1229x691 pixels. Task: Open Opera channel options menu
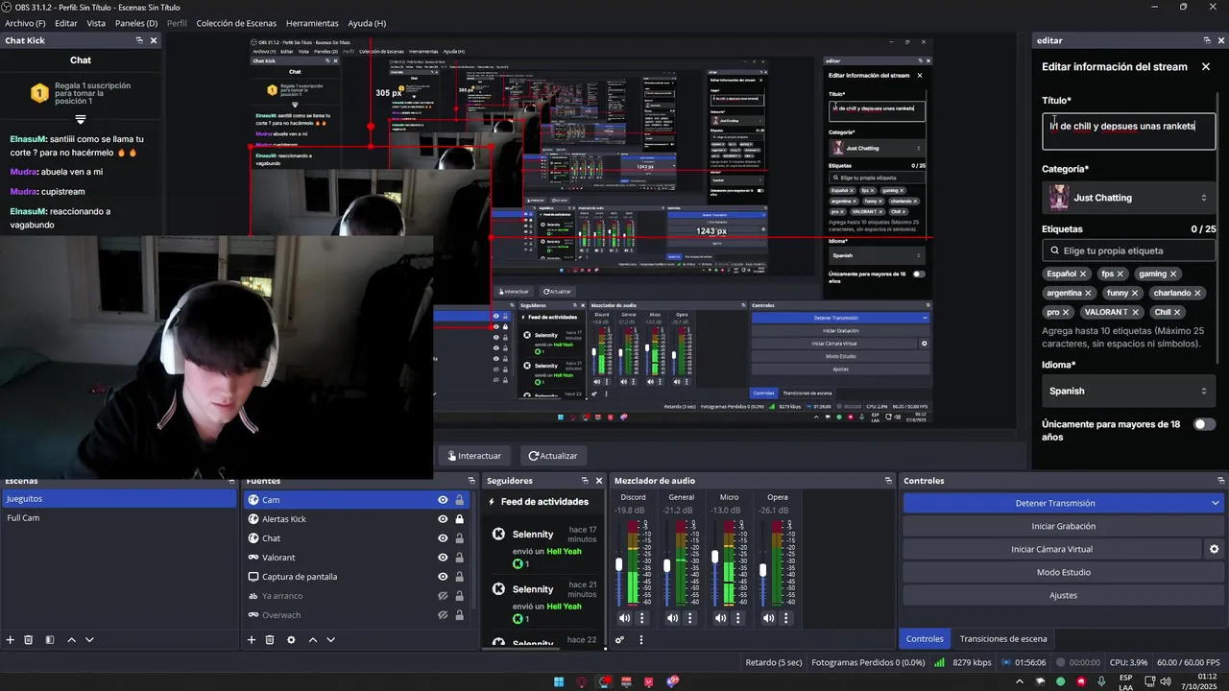(x=786, y=618)
